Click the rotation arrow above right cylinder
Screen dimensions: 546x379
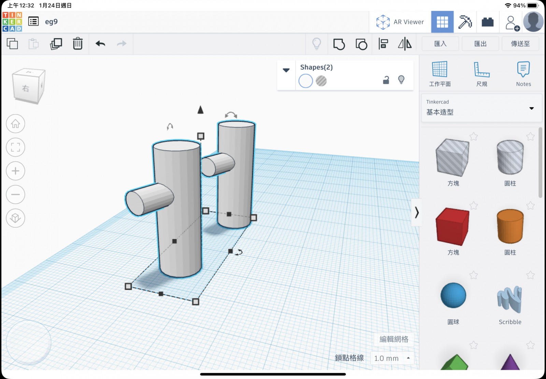point(231,115)
